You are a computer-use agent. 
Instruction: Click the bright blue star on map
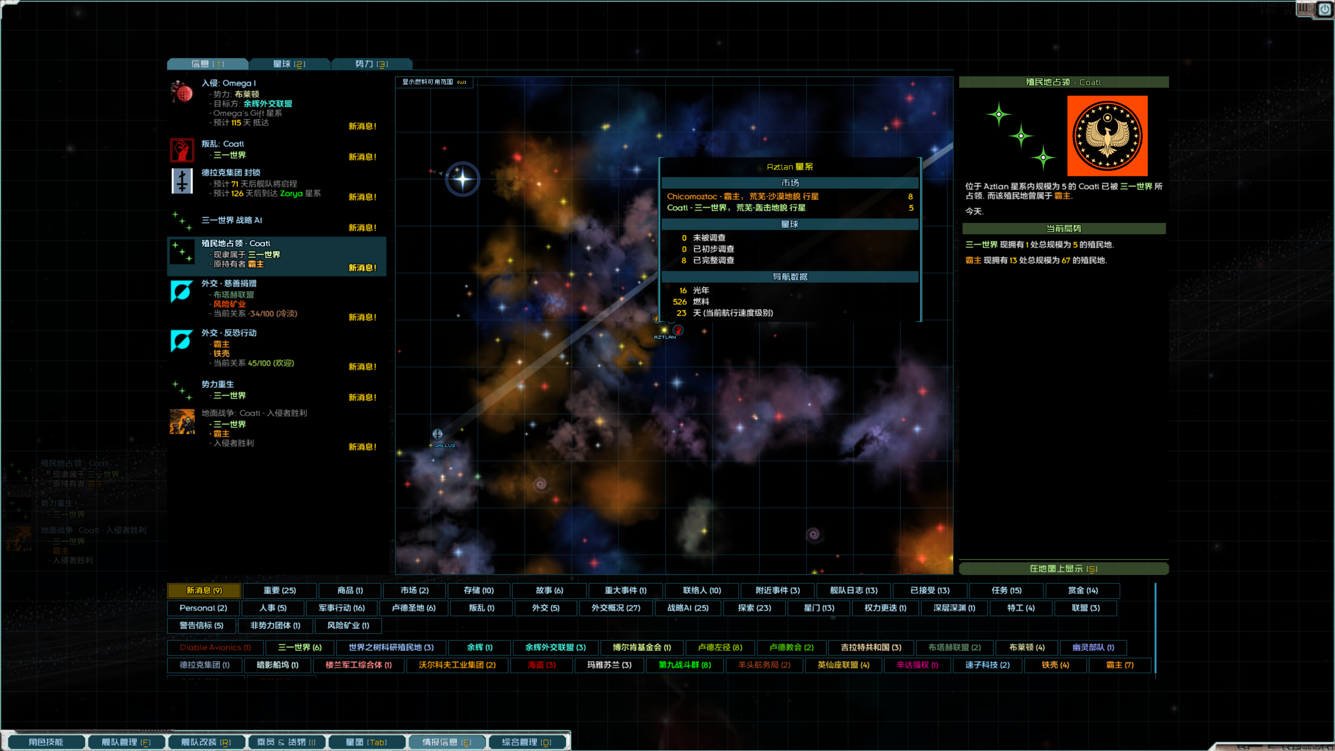[462, 180]
